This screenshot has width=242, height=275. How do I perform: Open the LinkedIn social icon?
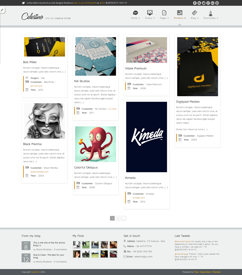(x=212, y=3)
